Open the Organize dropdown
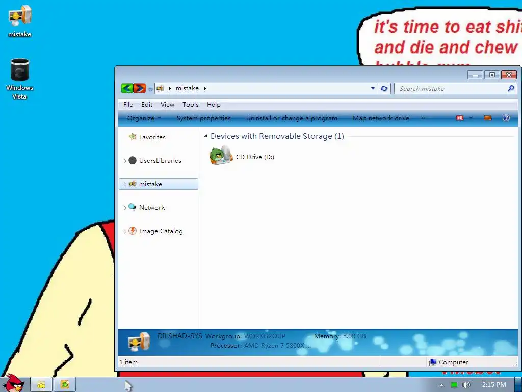522x392 pixels. [x=144, y=118]
